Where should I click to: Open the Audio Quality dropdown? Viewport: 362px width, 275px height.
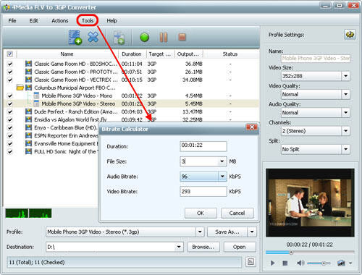pyautogui.click(x=345, y=113)
